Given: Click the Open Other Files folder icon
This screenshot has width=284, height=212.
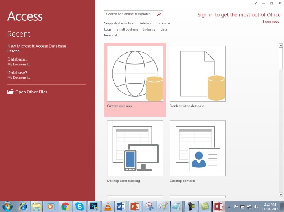Looking at the screenshot, I should [10, 92].
